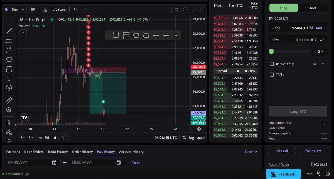Select the Long order side
This screenshot has height=179, width=334.
(x=284, y=8)
